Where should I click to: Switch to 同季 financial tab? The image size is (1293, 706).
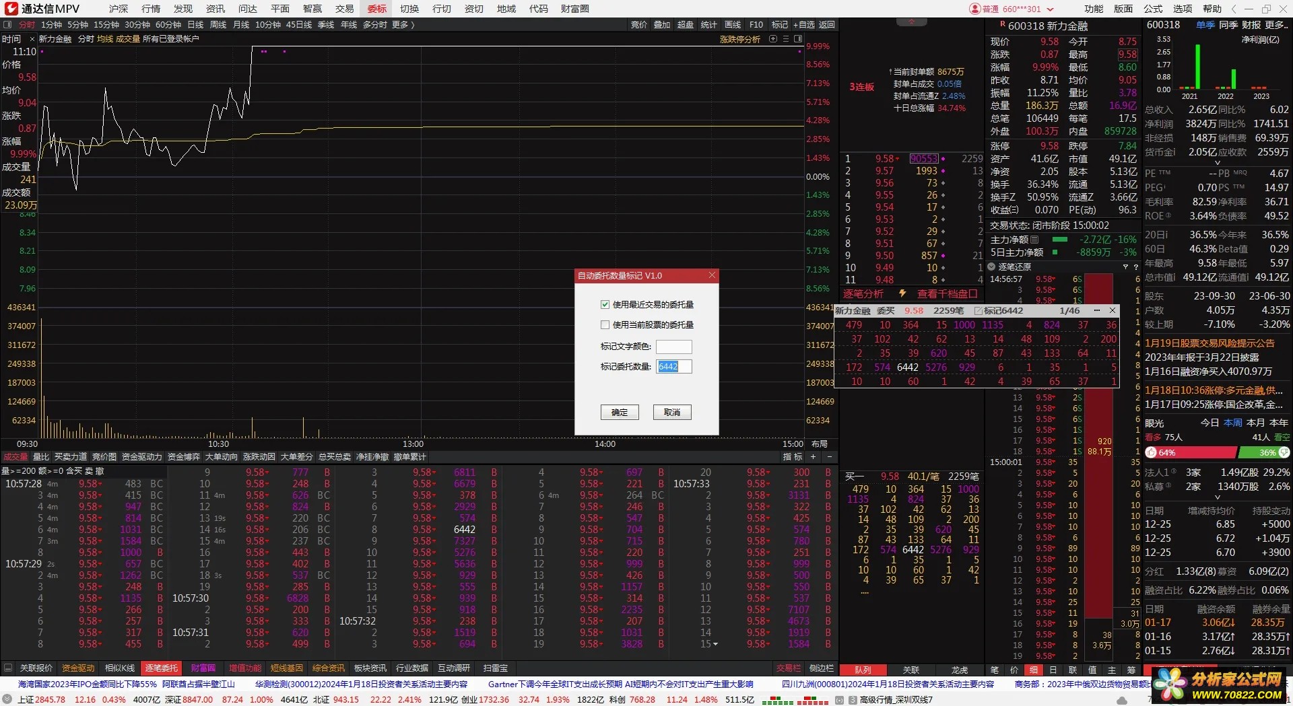[x=1228, y=25]
